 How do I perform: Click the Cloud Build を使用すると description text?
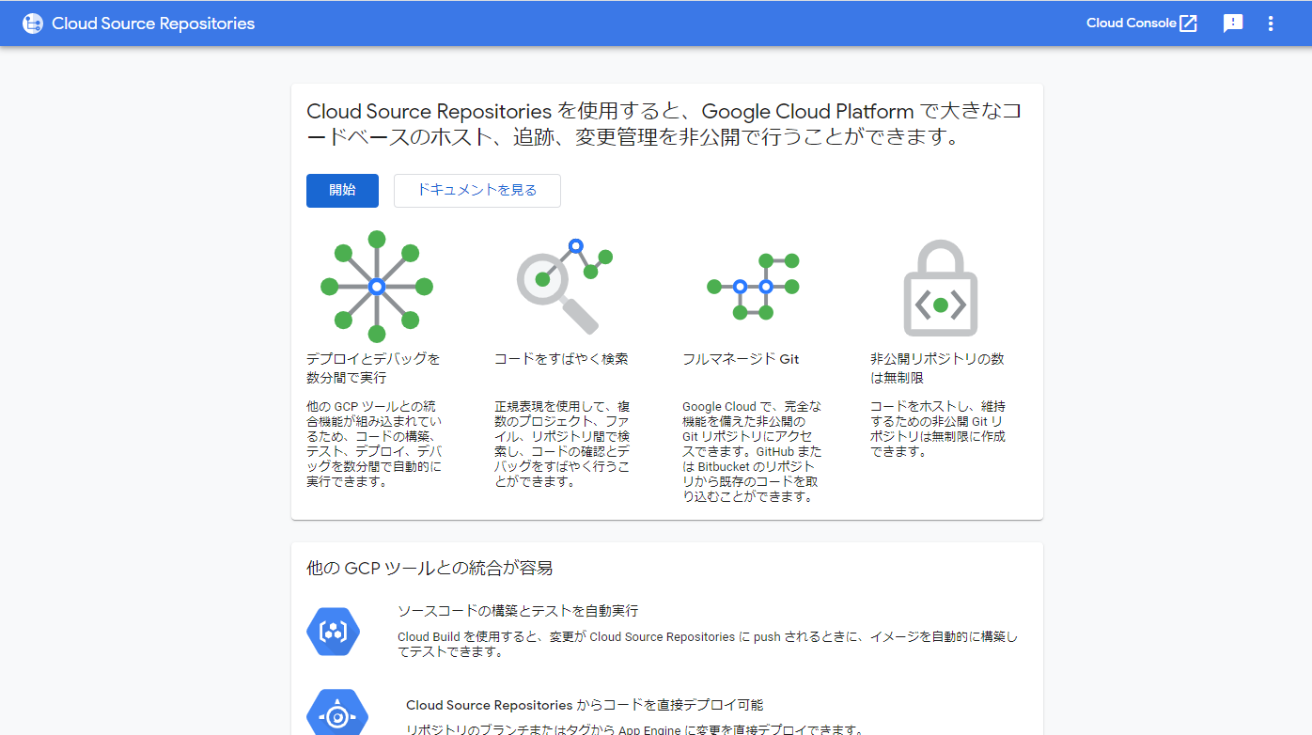pos(708,644)
